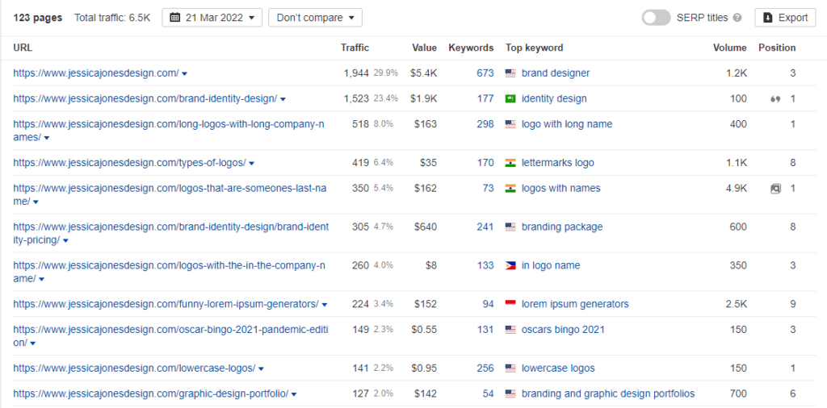Open the oscars bingo 2021 keyword link
The image size is (827, 408).
[x=563, y=330]
